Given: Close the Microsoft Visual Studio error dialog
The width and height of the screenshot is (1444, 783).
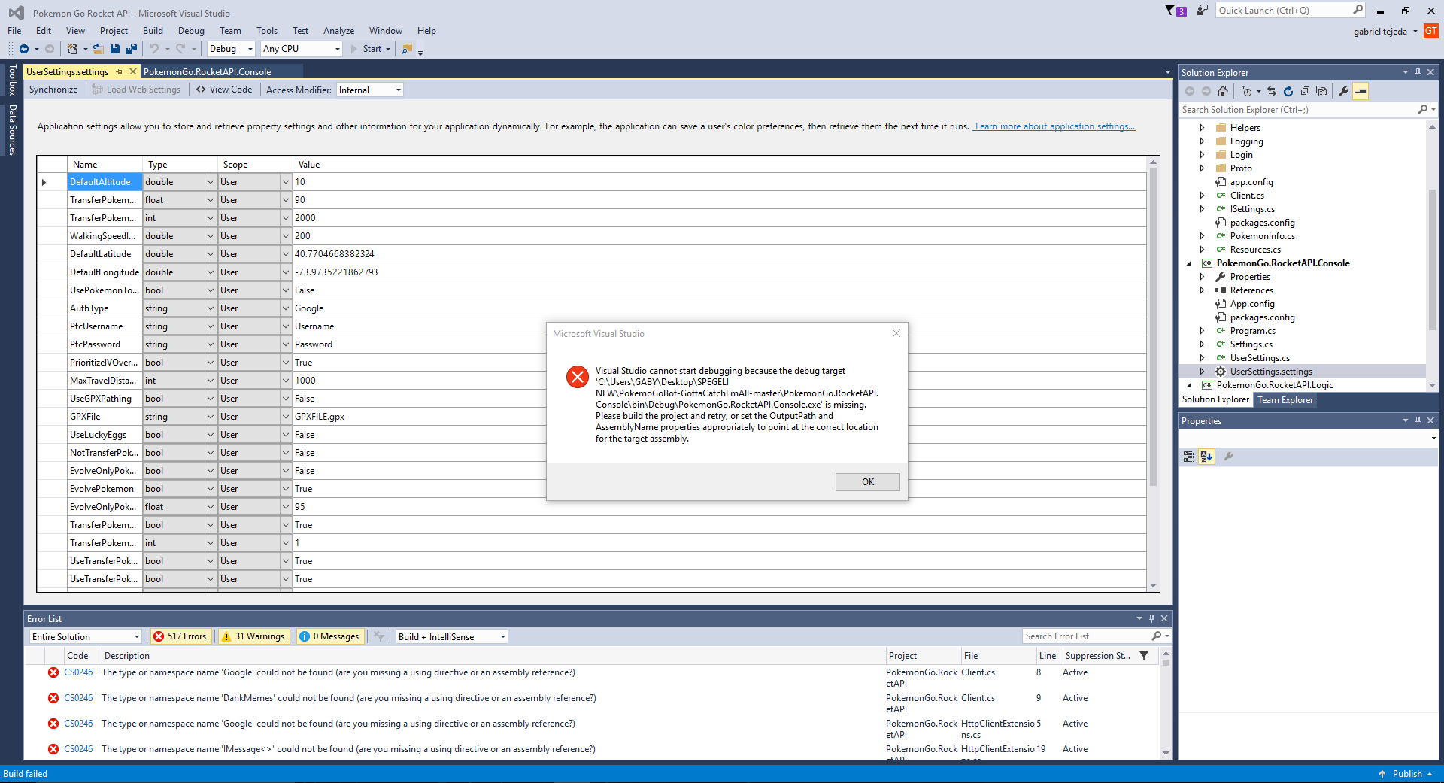Looking at the screenshot, I should [x=896, y=333].
